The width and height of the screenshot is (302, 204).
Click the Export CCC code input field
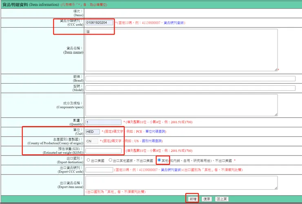point(99,170)
